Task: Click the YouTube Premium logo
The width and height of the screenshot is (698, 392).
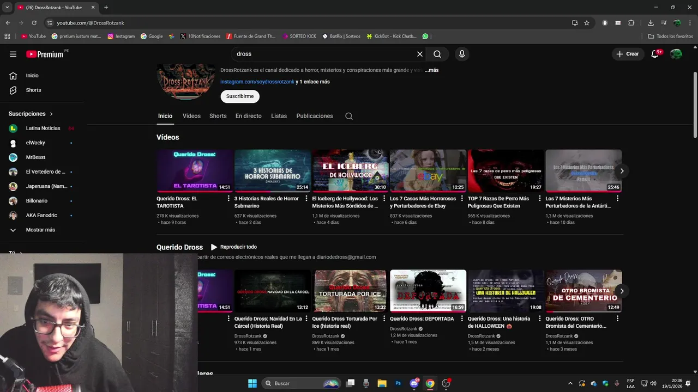Action: point(45,54)
